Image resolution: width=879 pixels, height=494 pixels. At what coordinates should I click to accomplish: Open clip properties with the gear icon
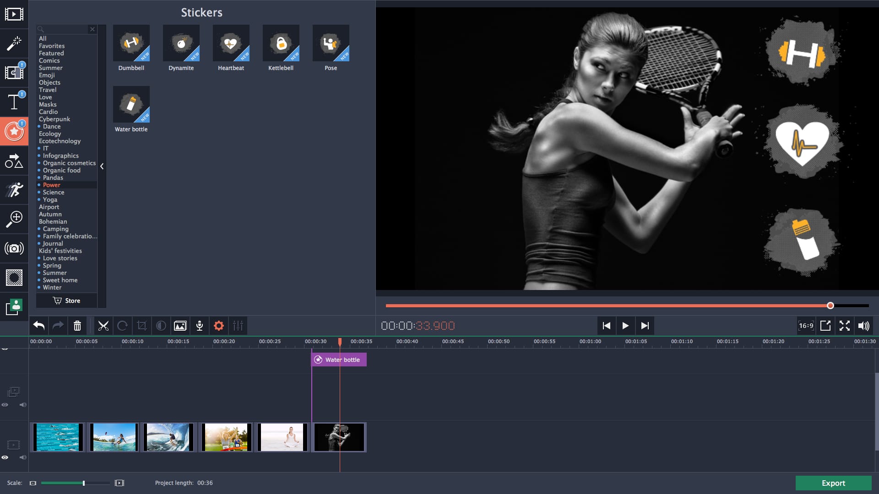(219, 326)
